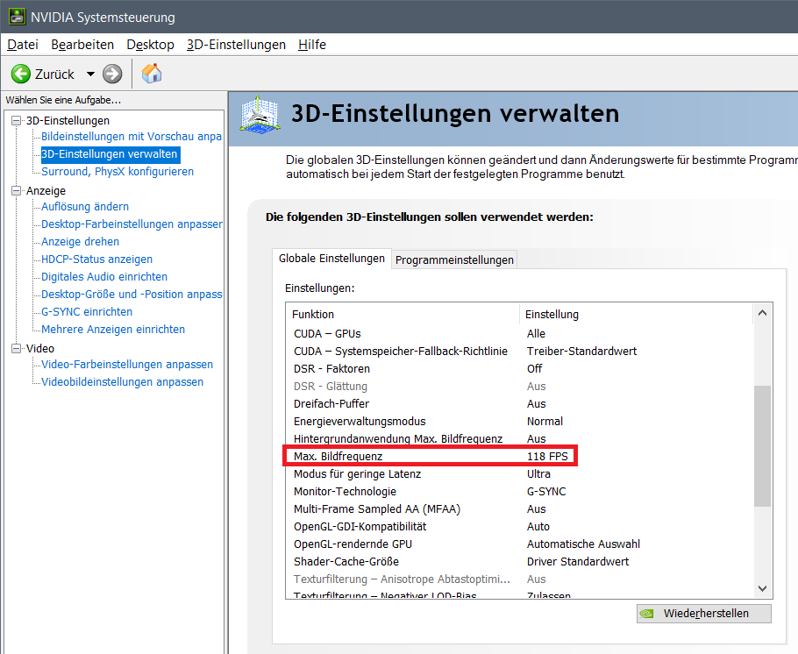Open Auflösung ändern
This screenshot has height=654, width=798.
click(x=85, y=207)
